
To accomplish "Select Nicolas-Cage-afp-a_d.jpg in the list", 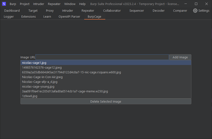I will [x=106, y=82].
